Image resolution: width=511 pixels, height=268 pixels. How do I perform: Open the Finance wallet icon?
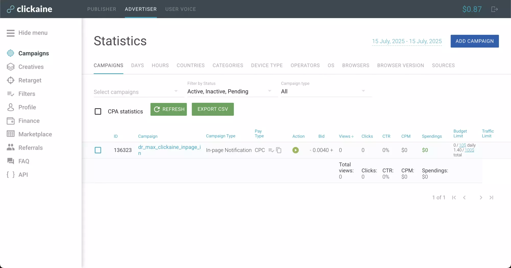(x=10, y=121)
